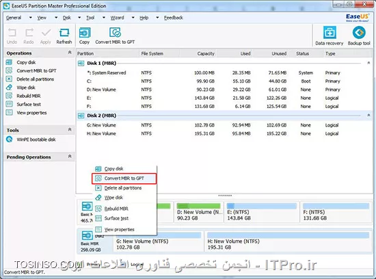Select the Basic MBR 298.09 GB disk icon
Viewport: 376px width, 279px height.
click(x=87, y=235)
